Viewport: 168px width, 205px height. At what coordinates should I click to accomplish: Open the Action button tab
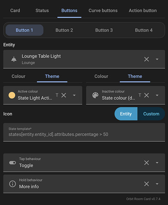click(x=143, y=11)
